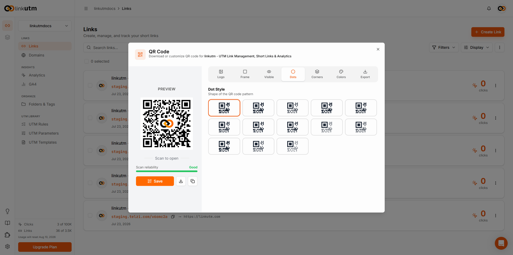Screen dimensions: 513x255
Task: Copy the QR code to clipboard
Action: point(193,181)
